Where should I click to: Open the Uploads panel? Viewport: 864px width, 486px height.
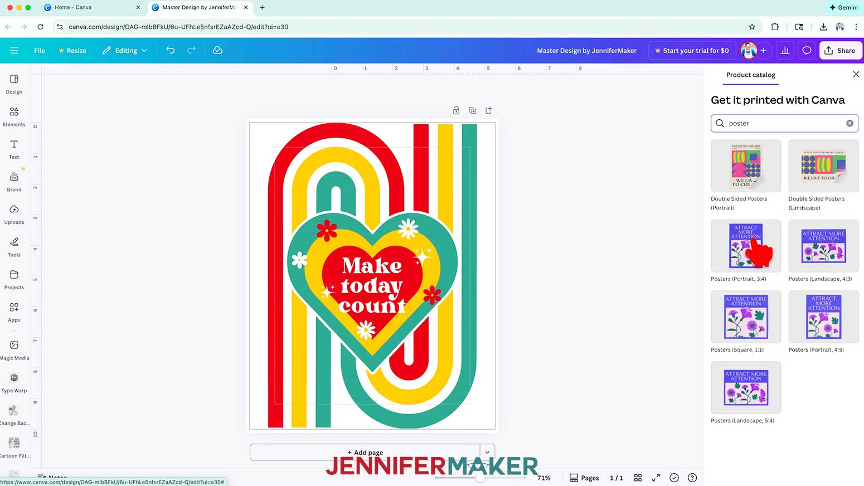click(14, 214)
